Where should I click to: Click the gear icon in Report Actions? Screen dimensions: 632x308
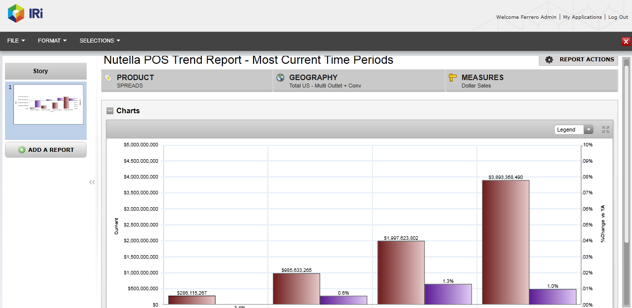(x=549, y=60)
